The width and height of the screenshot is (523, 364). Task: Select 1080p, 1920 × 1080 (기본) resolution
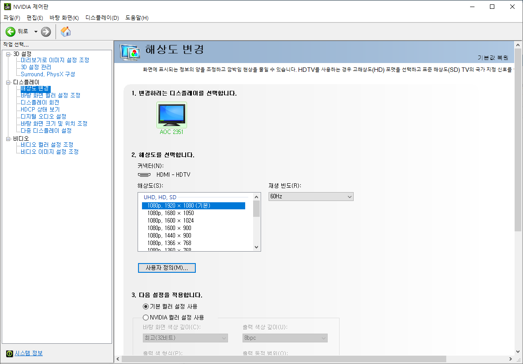tap(194, 206)
